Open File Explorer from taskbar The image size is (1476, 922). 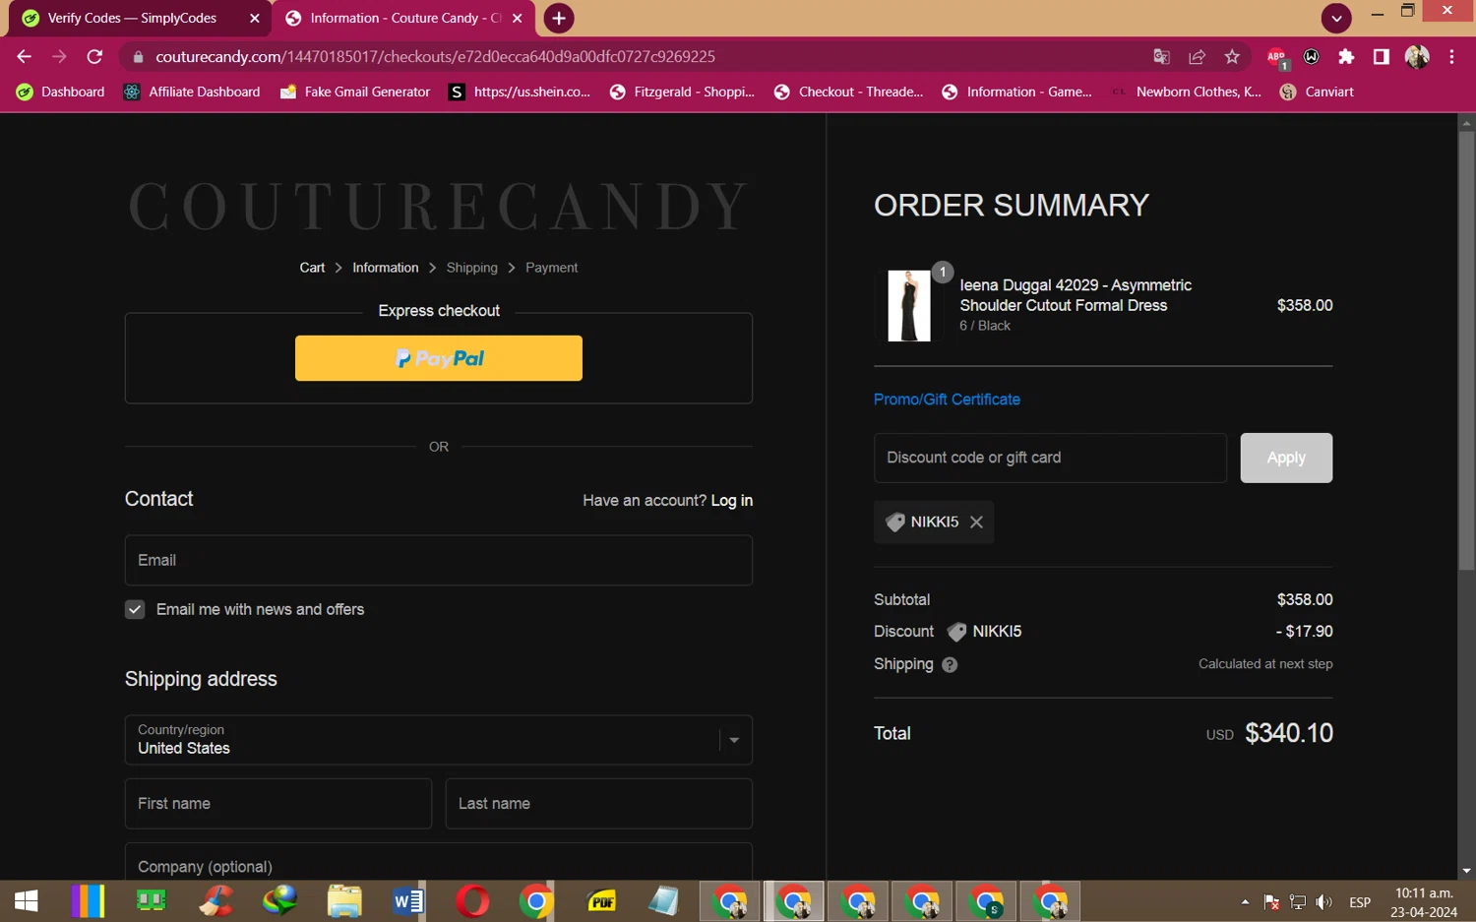coord(343,900)
